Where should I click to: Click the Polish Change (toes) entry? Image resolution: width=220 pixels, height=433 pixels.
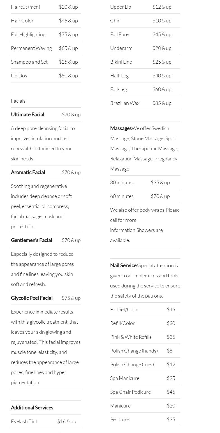132,364
